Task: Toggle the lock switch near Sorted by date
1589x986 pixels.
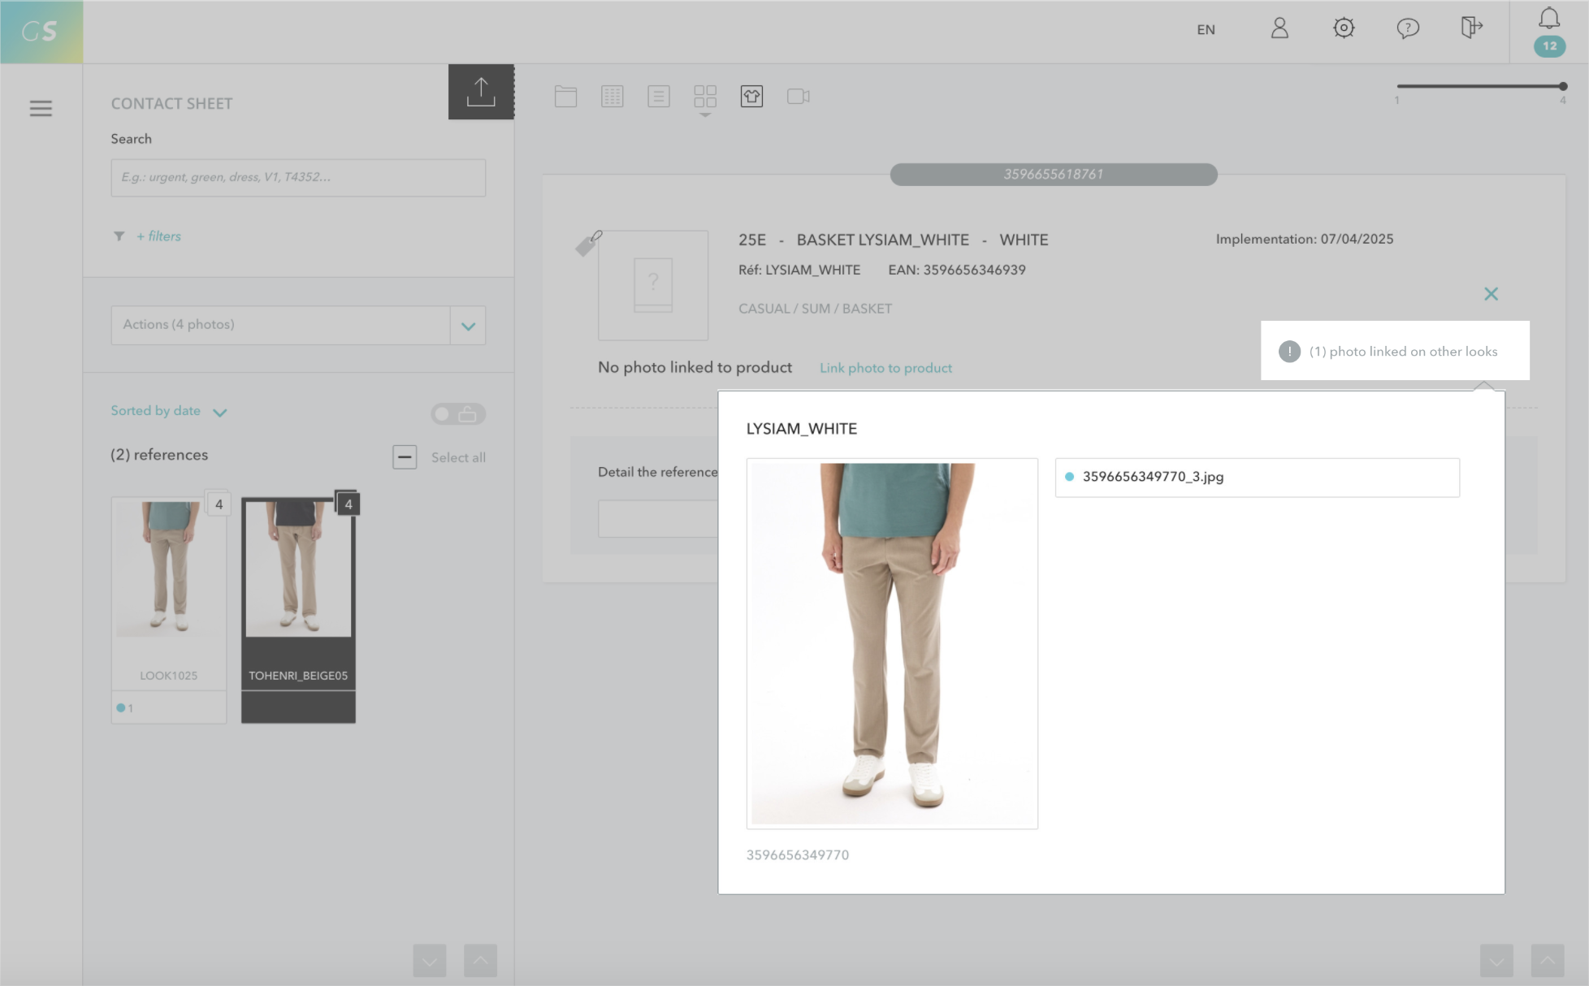Action: pos(458,414)
